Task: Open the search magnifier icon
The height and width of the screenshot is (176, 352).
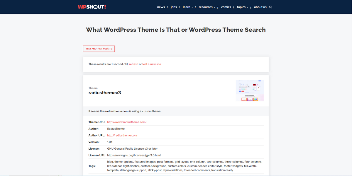Action: point(270,7)
